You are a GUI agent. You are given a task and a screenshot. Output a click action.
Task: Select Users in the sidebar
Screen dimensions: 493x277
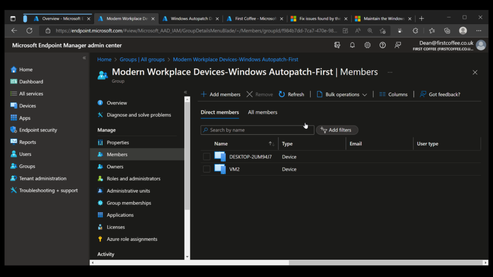coord(25,154)
